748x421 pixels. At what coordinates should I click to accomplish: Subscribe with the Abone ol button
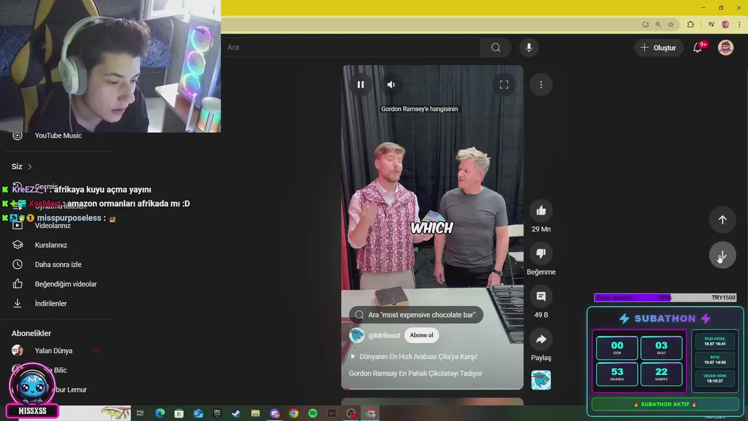[421, 336]
